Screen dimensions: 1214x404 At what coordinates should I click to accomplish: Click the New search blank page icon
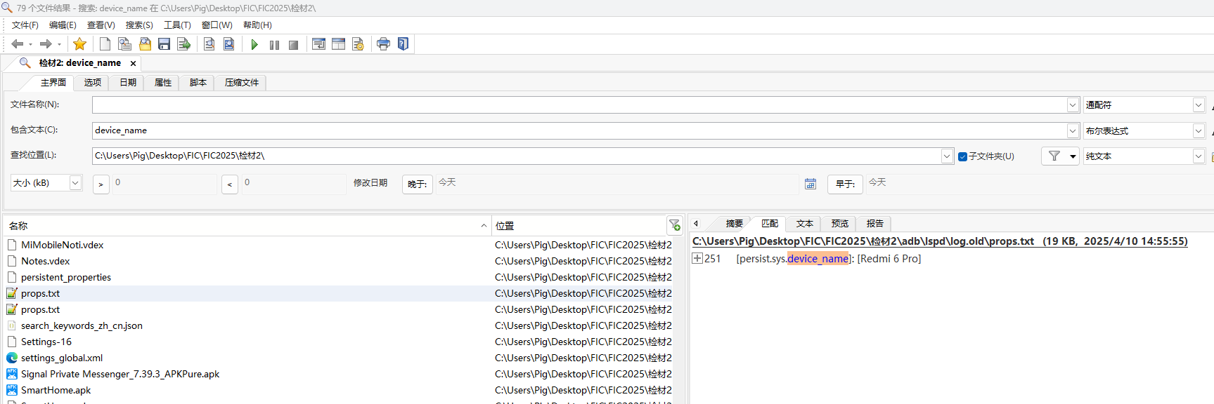(x=105, y=44)
